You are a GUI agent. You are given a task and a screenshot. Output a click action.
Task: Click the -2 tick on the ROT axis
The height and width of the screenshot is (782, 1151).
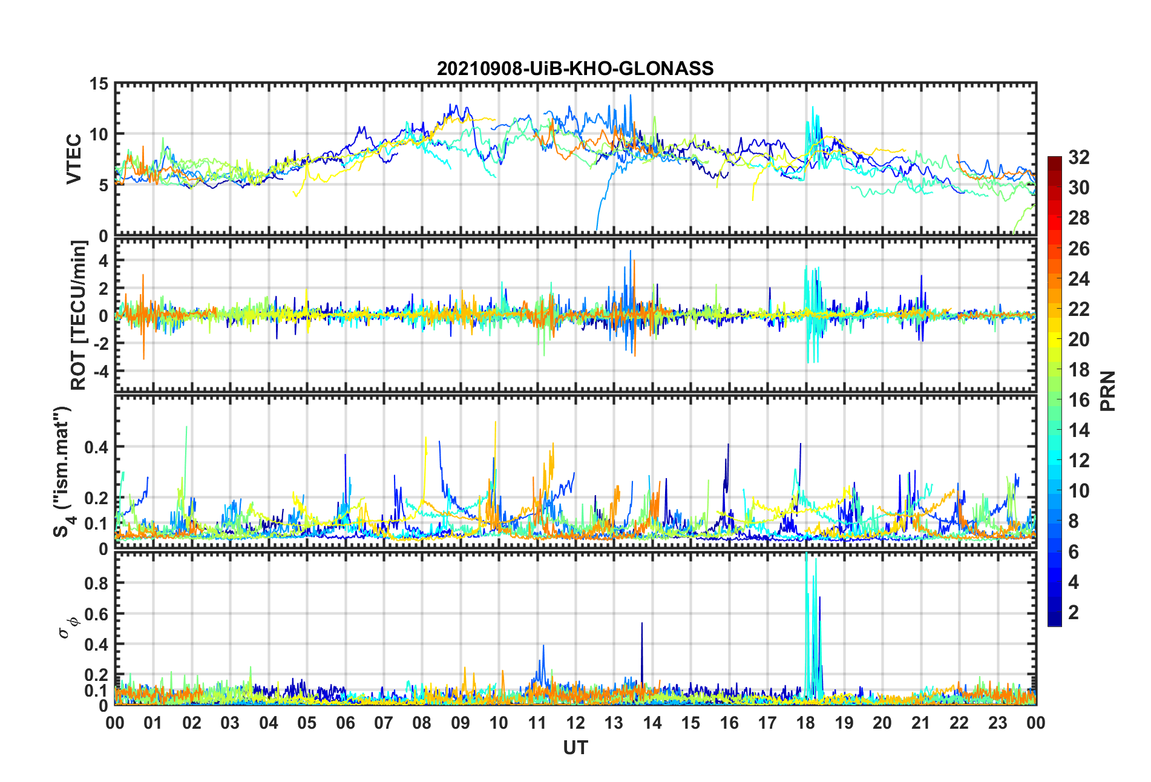tap(100, 343)
